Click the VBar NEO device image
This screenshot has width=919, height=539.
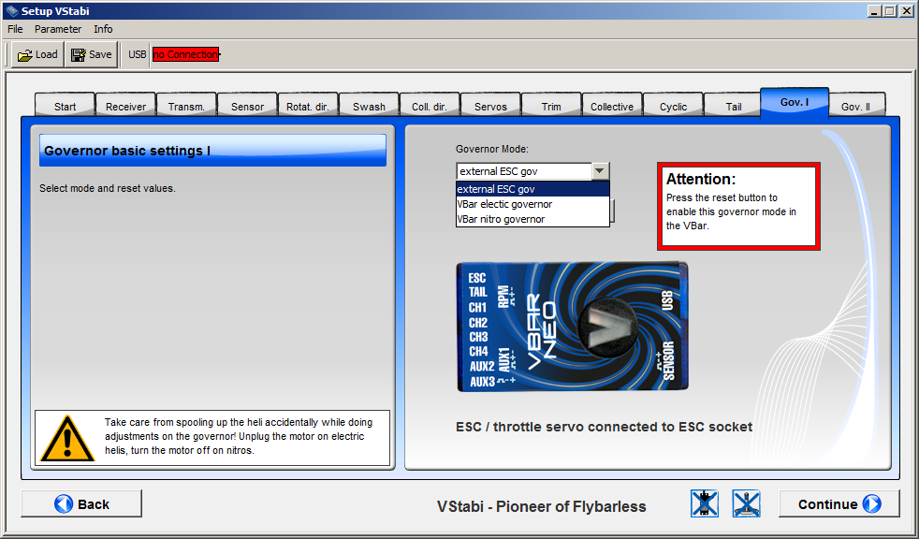(x=572, y=327)
